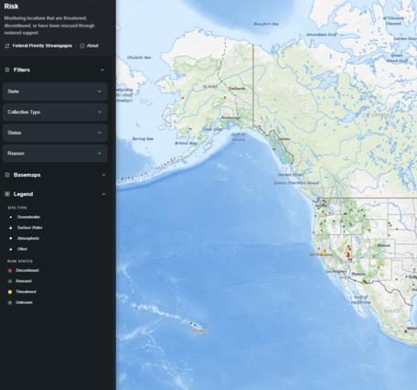Click the Phoenix label on the map

(x=358, y=274)
